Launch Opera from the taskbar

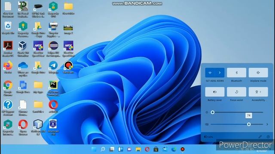pyautogui.click(x=147, y=149)
